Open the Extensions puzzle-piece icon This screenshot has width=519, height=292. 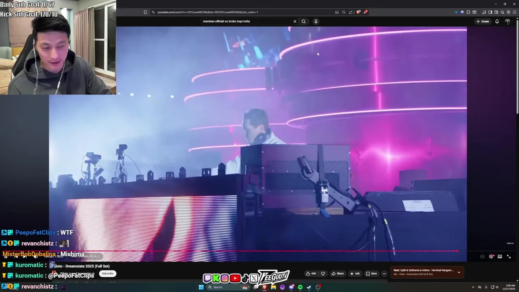468,12
